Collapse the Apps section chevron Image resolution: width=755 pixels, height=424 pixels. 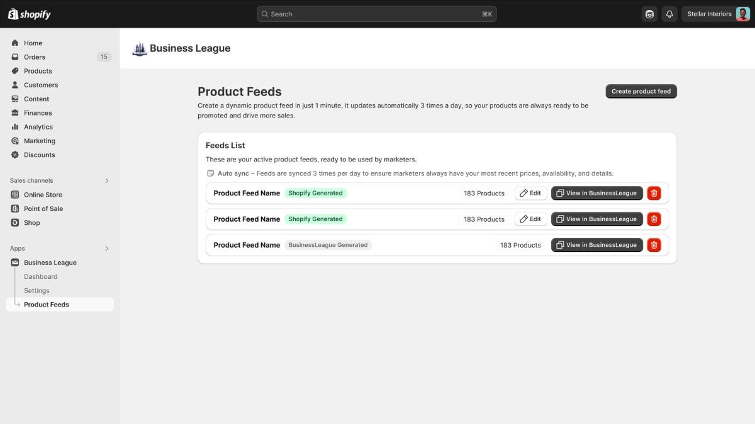106,248
